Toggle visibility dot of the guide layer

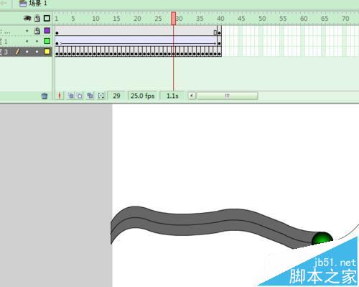point(27,31)
